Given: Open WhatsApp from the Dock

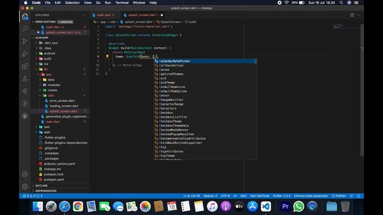Looking at the screenshot, I should pos(299,207).
